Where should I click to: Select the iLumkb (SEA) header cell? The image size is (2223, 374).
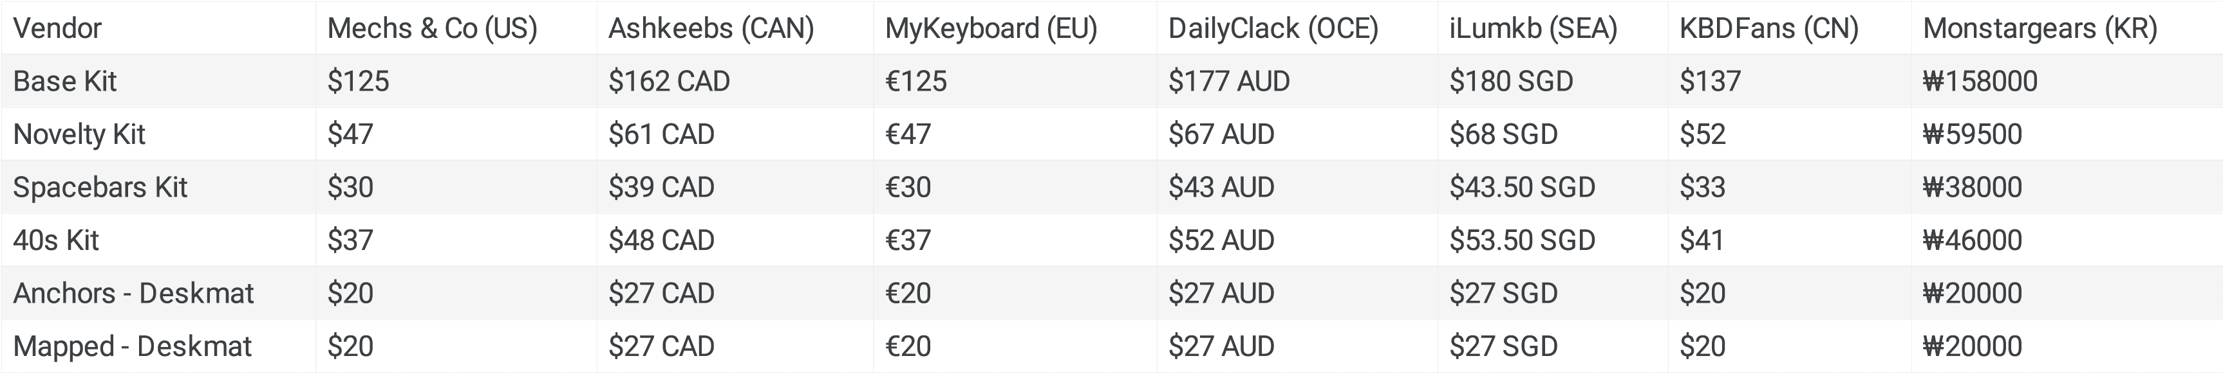[1533, 28]
